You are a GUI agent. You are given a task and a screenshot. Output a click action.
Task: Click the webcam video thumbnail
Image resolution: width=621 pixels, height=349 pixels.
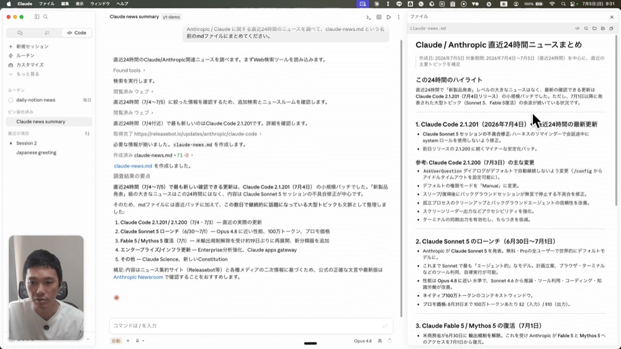click(47, 288)
